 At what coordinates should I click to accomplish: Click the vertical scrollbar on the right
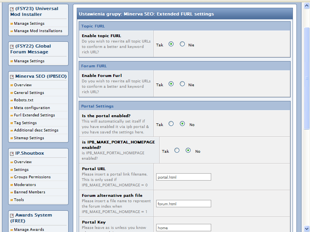click(307, 116)
